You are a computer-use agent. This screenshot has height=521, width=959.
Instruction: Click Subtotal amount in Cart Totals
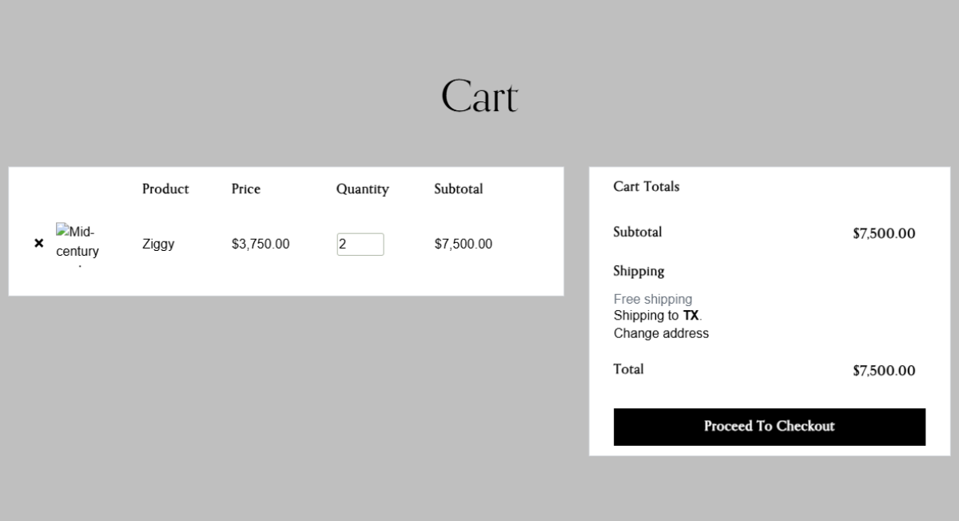tap(883, 233)
